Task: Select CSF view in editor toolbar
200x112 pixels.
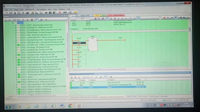Action: [134, 18]
